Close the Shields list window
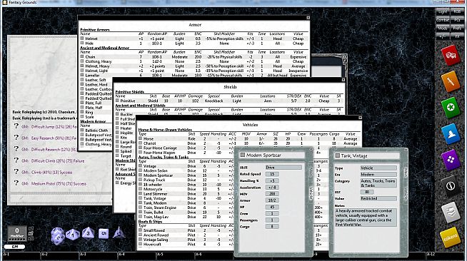Image resolution: width=467 pixels, height=261 pixels. tap(343, 80)
